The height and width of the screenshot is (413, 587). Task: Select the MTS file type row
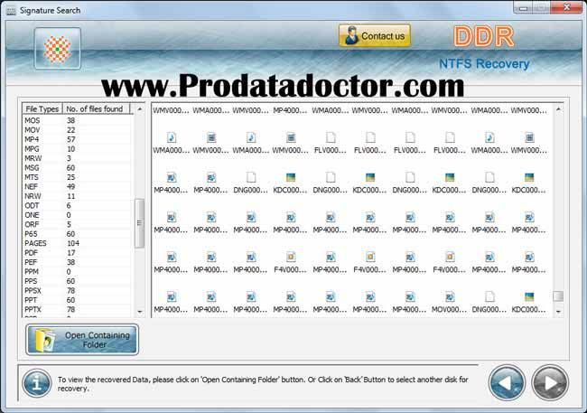coord(78,177)
